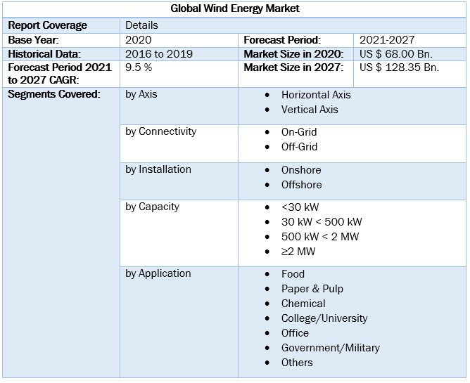Select the by Installation segment cell
470x383 pixels.
tap(158, 169)
